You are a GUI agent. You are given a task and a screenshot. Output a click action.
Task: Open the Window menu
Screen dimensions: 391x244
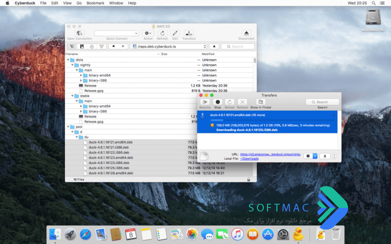pos(116,3)
